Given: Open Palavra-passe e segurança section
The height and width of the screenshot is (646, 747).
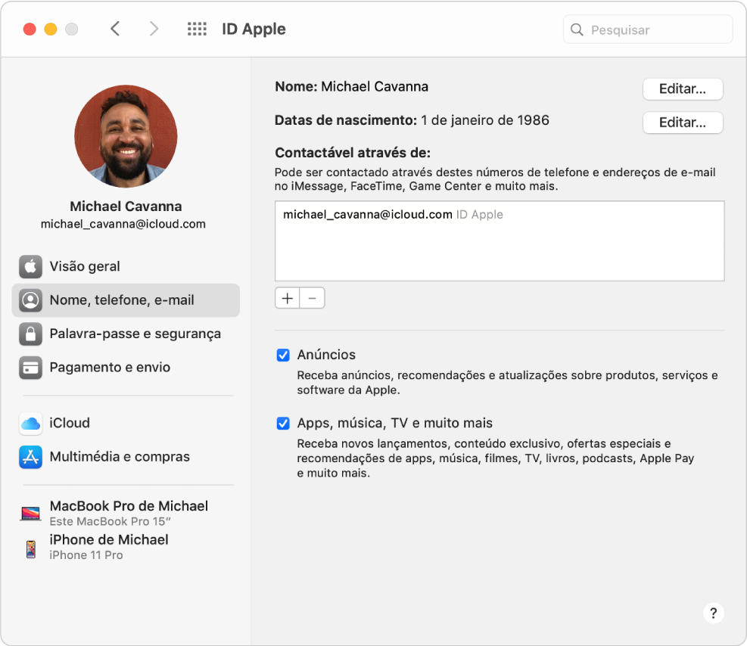Looking at the screenshot, I should click(x=126, y=334).
